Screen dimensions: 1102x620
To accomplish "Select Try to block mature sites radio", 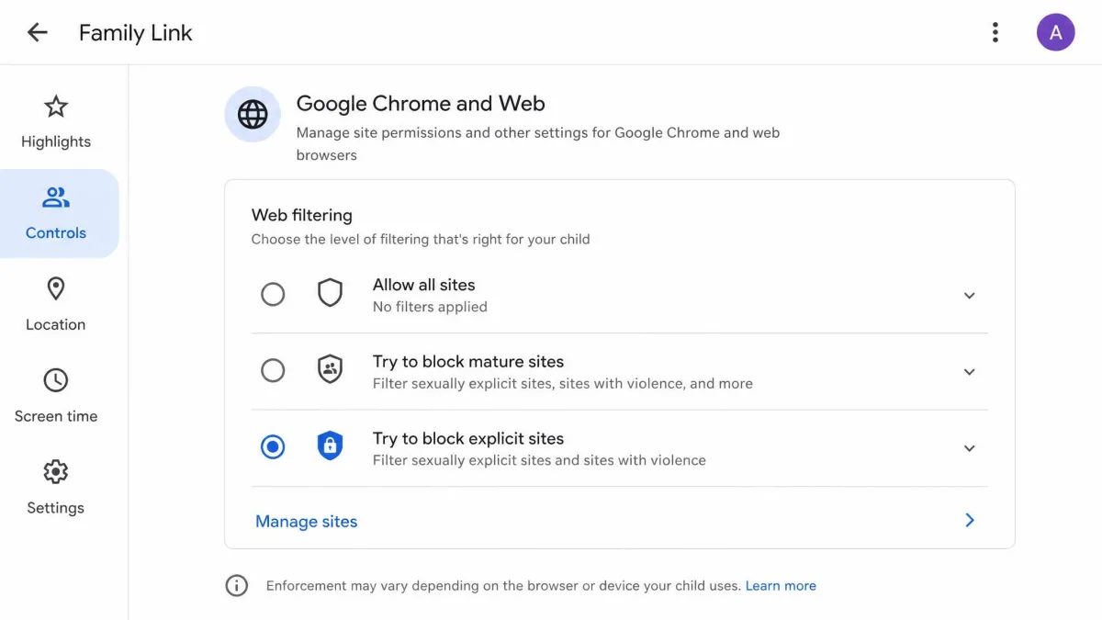I will 273,370.
